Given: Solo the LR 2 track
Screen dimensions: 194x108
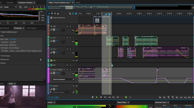Looking at the screenshot, I should pyautogui.click(x=70, y=49).
